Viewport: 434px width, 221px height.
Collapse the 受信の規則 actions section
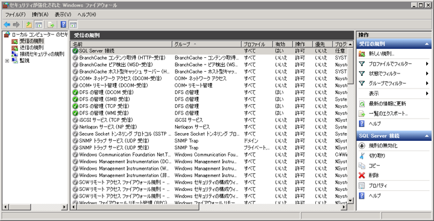[427, 44]
